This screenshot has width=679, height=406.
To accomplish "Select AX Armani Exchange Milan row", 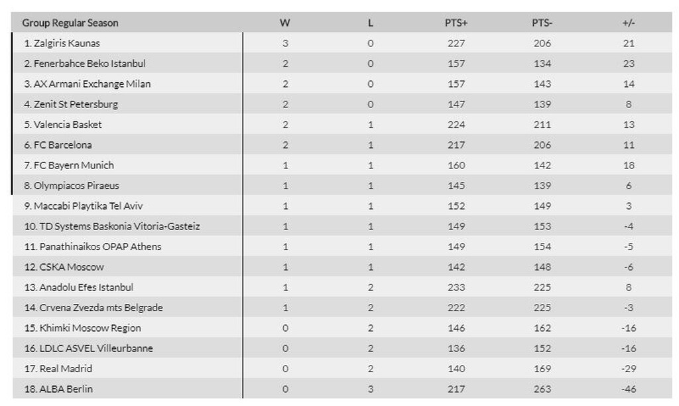I will 87,84.
